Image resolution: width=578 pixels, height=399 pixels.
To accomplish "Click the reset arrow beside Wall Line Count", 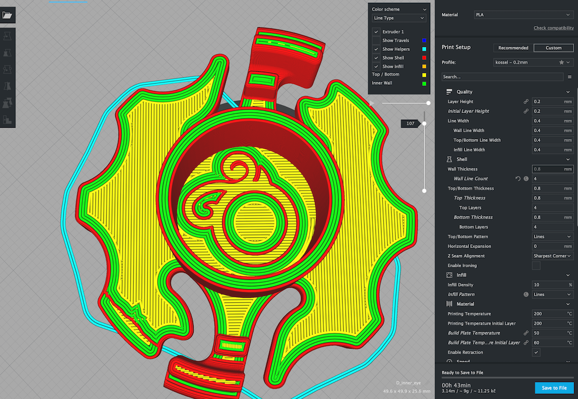I will [x=518, y=179].
